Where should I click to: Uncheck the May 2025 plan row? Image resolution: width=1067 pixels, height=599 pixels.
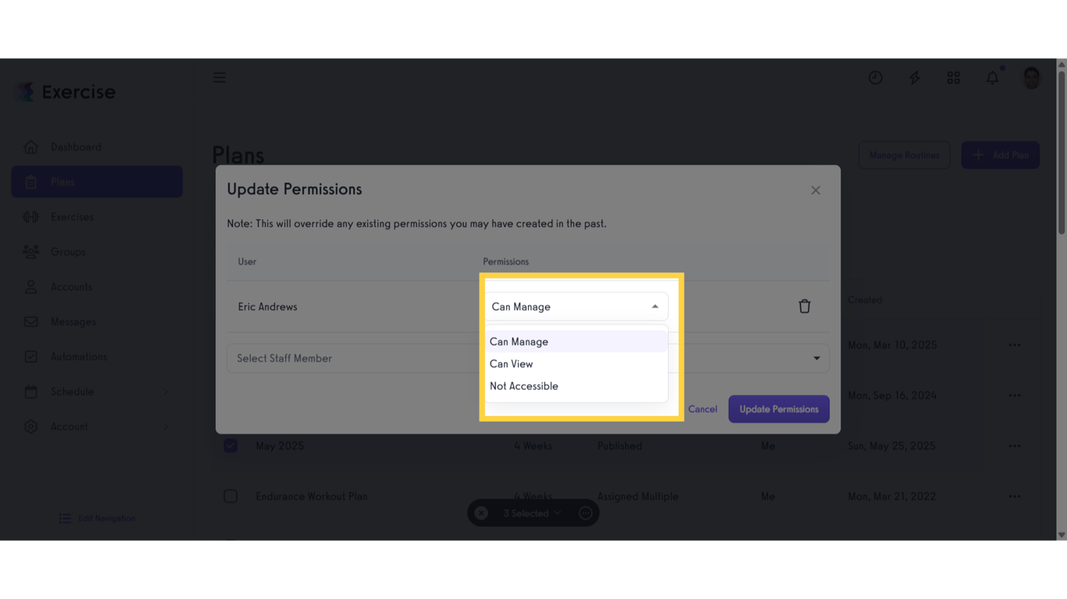click(230, 445)
